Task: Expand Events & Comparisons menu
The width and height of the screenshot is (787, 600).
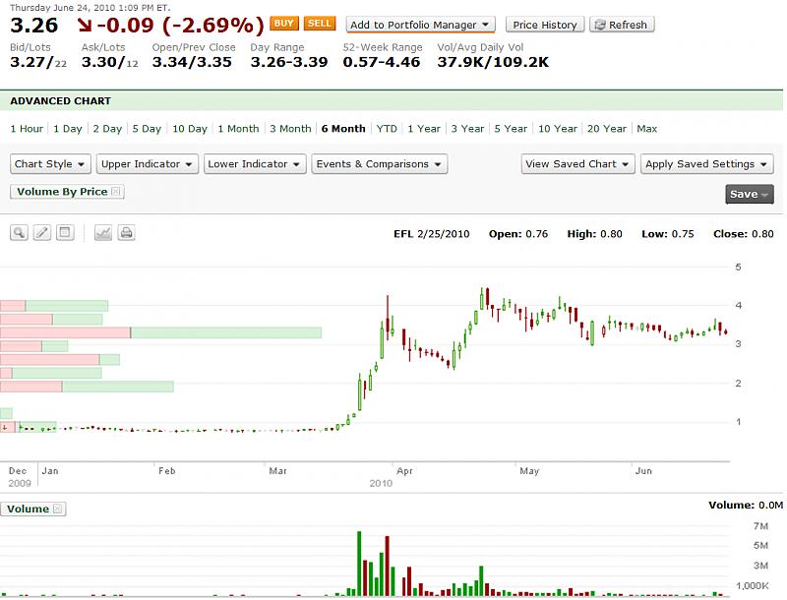Action: point(380,164)
